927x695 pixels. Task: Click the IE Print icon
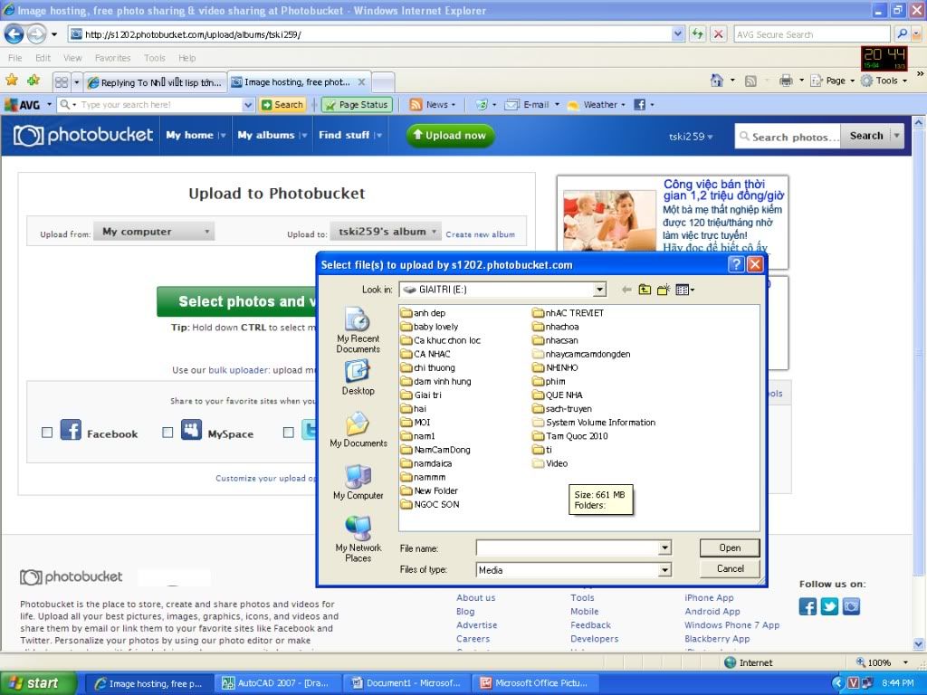pos(786,81)
